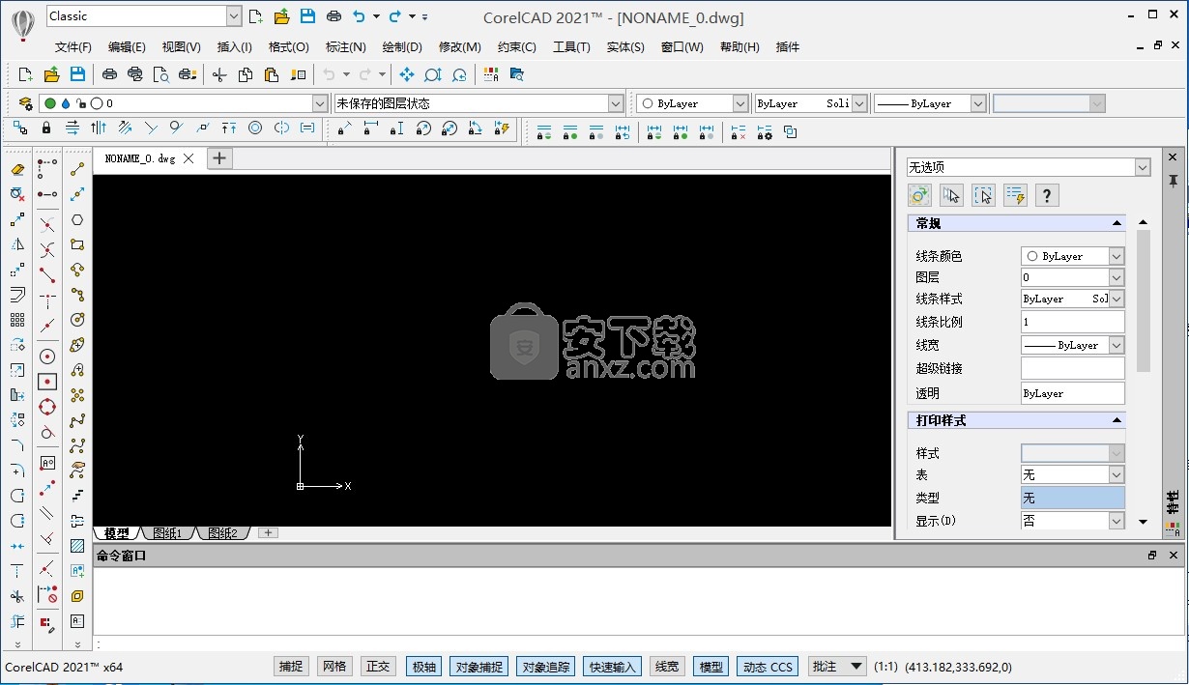Collapse the 常规 section
The image size is (1189, 685).
1117,223
